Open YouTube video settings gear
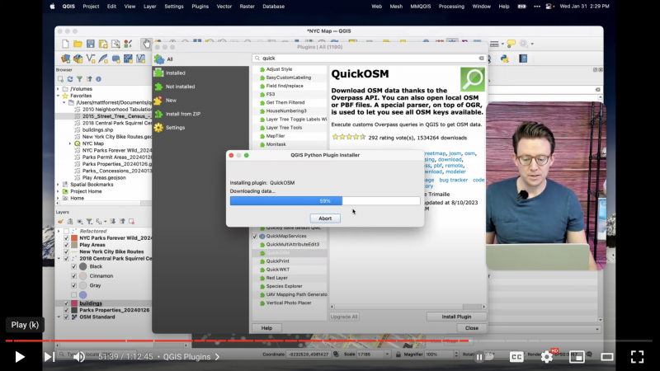 pos(546,356)
